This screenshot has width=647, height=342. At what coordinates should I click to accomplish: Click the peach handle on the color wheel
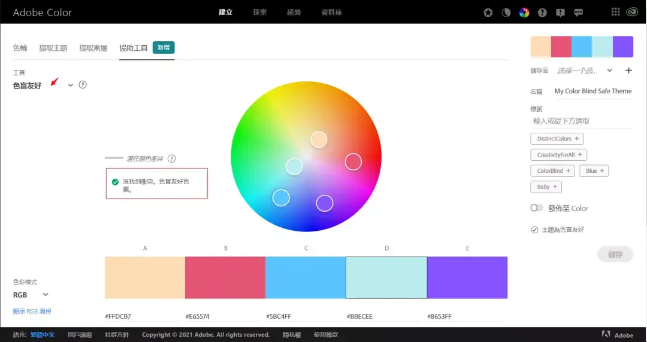[x=319, y=139]
